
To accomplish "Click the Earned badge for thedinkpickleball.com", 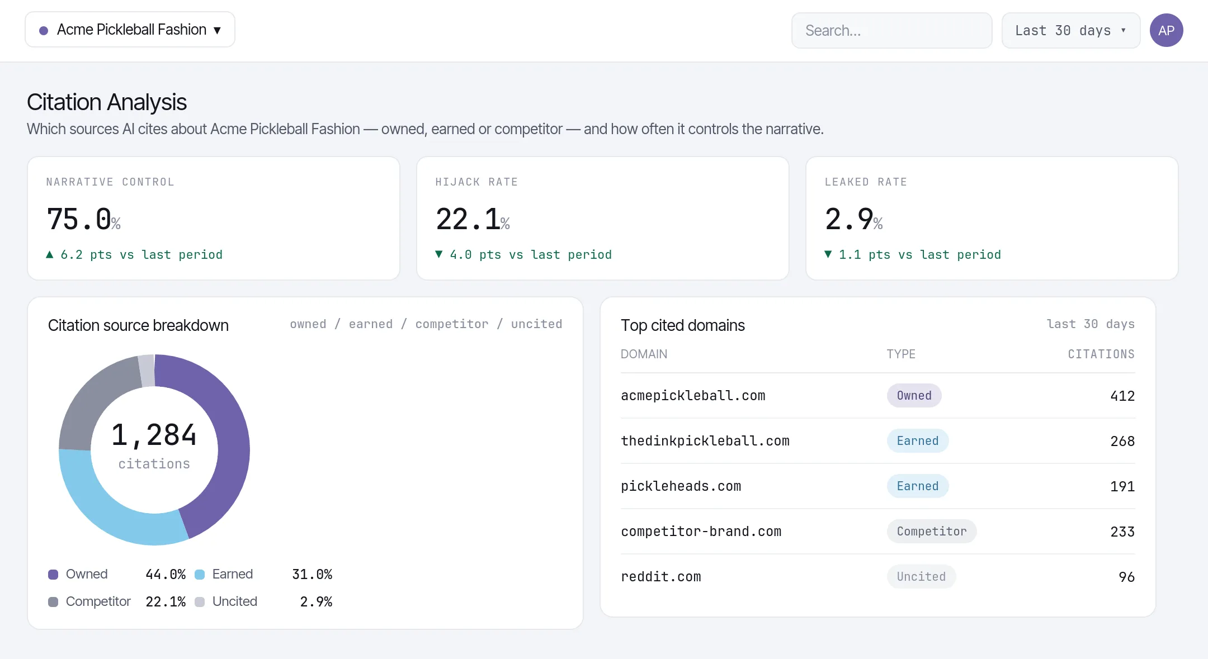I will [917, 441].
